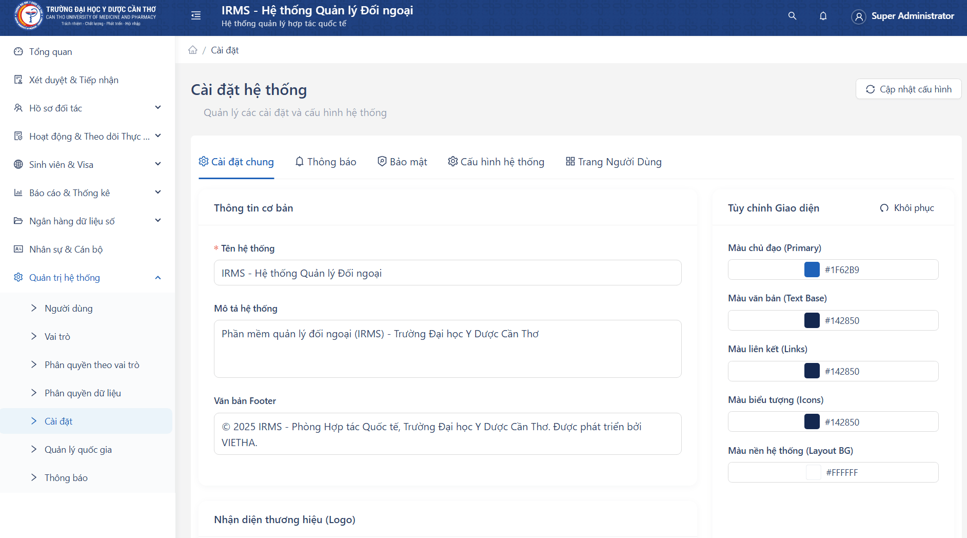Image resolution: width=967 pixels, height=538 pixels.
Task: Click the home icon in breadcrumb
Action: click(193, 50)
